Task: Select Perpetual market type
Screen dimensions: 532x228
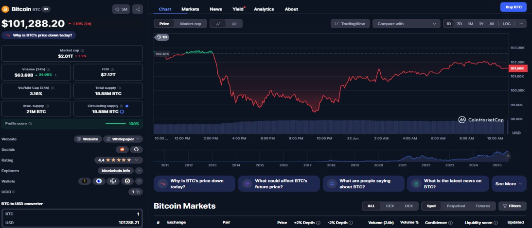Action: pyautogui.click(x=456, y=206)
